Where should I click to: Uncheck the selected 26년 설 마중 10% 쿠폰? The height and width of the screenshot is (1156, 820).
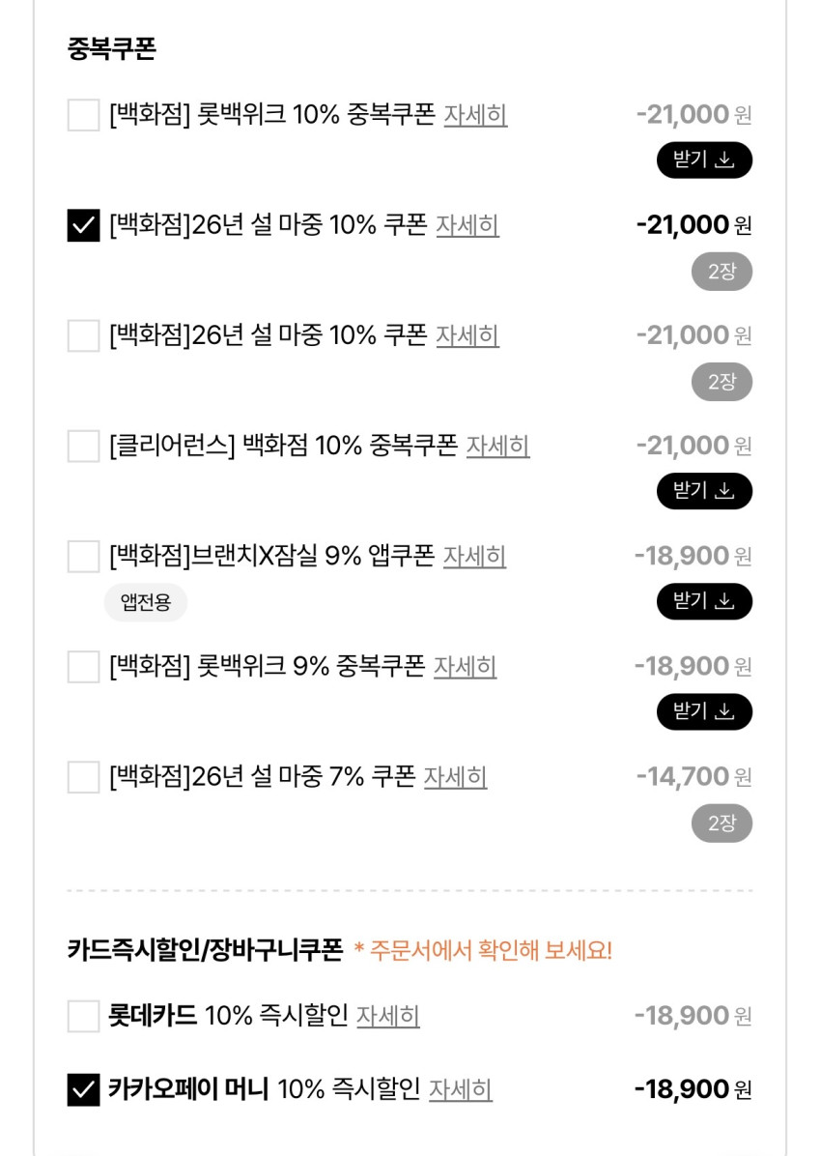pyautogui.click(x=84, y=225)
